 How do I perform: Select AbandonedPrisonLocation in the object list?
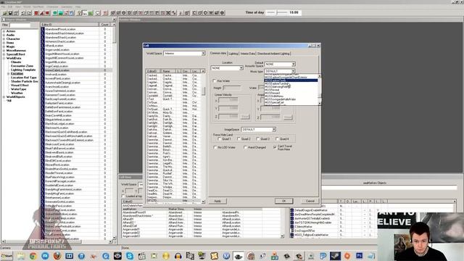(60, 29)
